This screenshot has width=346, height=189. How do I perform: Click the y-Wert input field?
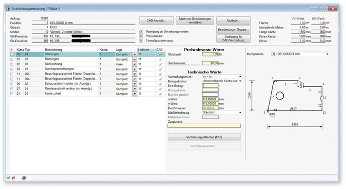[210, 104]
